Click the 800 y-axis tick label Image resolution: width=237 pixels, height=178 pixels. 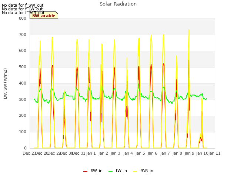click(x=23, y=19)
